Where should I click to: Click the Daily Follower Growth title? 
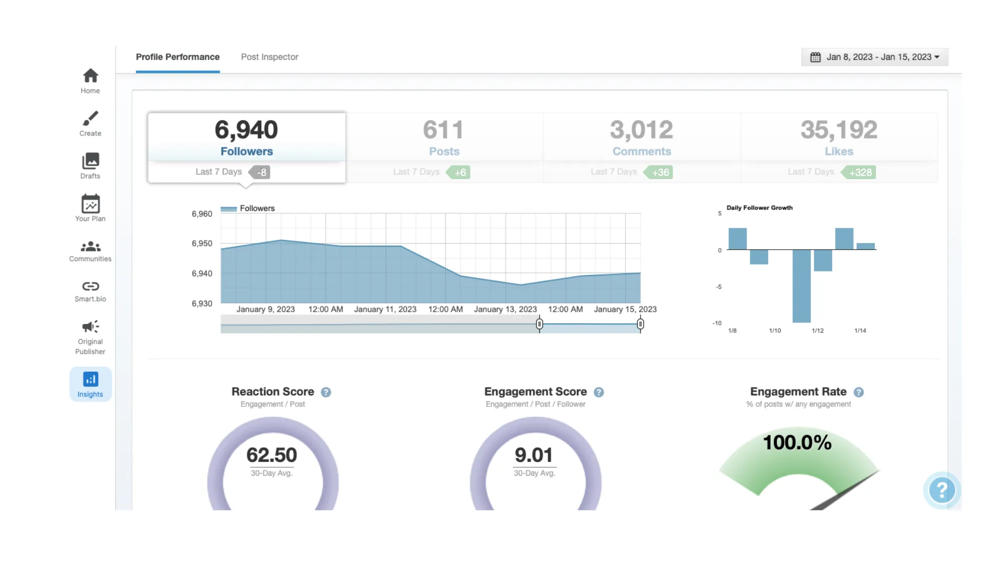click(759, 208)
